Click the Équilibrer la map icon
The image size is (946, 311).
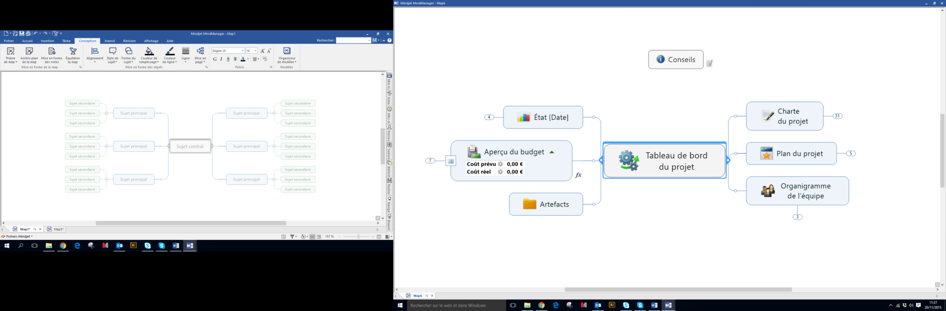pos(73,52)
